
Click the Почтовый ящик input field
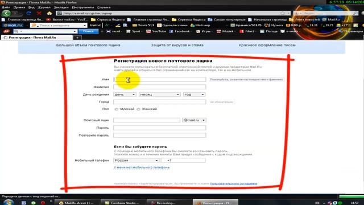(147, 120)
